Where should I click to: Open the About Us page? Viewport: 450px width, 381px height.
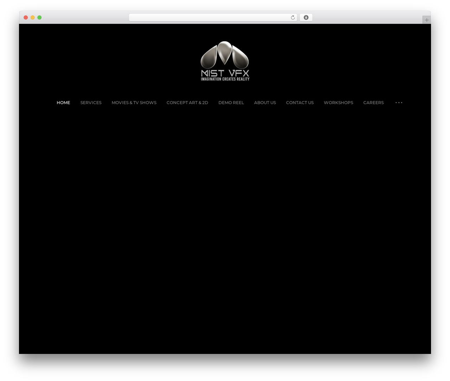(x=265, y=103)
